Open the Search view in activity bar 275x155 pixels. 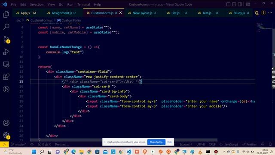(6, 27)
